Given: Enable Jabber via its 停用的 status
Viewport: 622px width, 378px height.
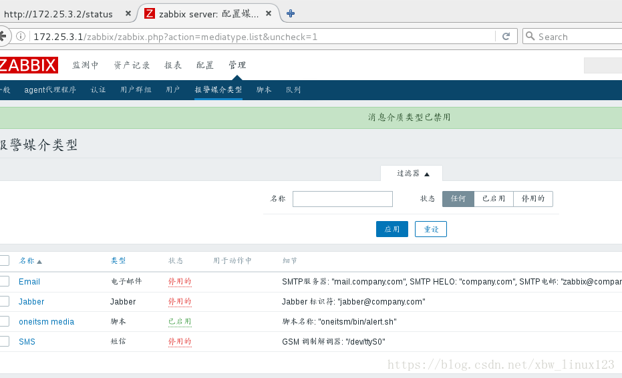Looking at the screenshot, I should 180,301.
